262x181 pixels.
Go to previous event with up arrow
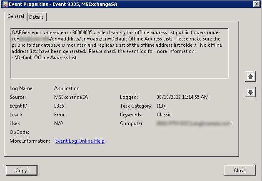(250, 77)
